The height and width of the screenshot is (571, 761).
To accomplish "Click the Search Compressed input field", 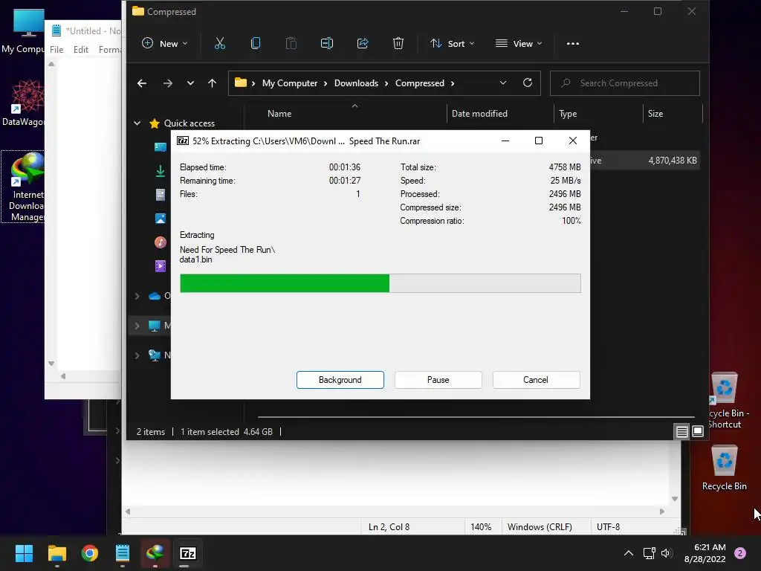I will pos(624,83).
